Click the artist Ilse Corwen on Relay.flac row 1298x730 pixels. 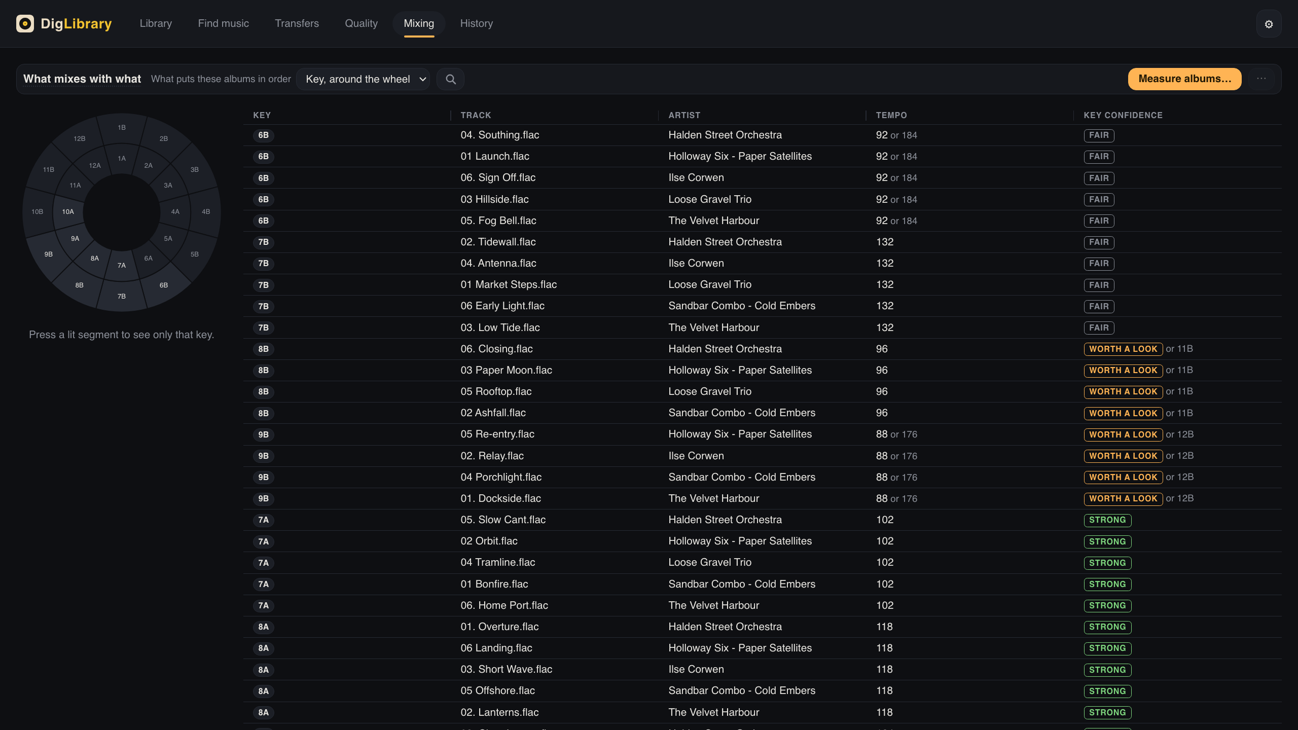point(696,456)
